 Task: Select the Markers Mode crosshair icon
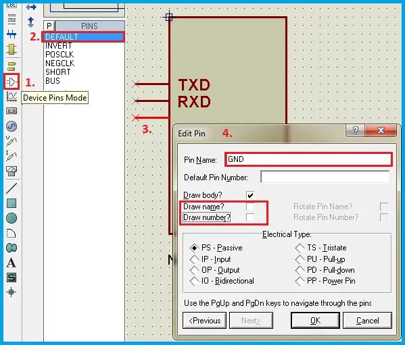coord(11,292)
